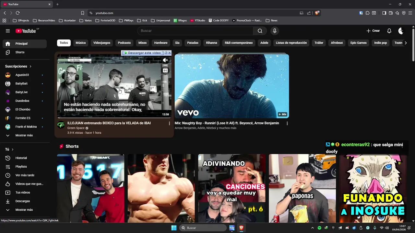The width and height of the screenshot is (415, 233).
Task: Open El Chombo subscription
Action: coord(25,109)
